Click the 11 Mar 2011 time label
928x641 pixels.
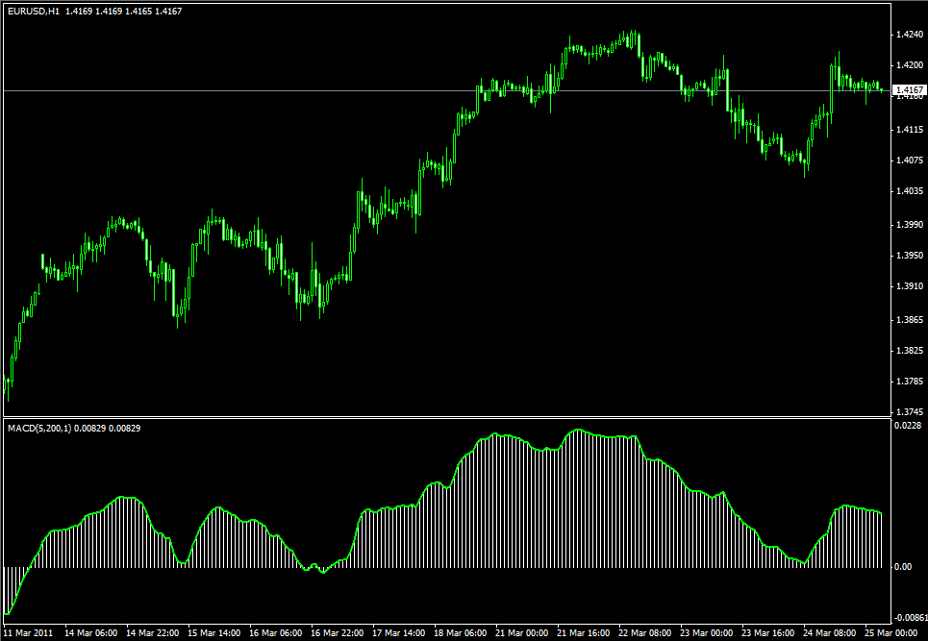click(x=29, y=633)
